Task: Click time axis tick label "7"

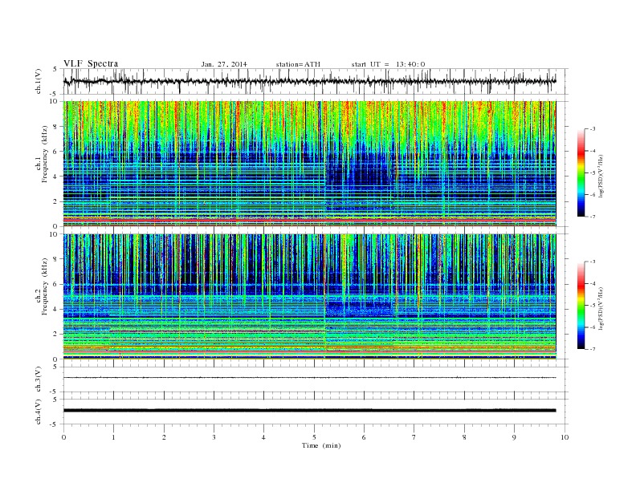Action: click(x=414, y=437)
